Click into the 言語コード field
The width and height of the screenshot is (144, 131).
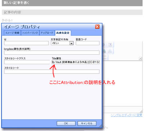coord(87,43)
